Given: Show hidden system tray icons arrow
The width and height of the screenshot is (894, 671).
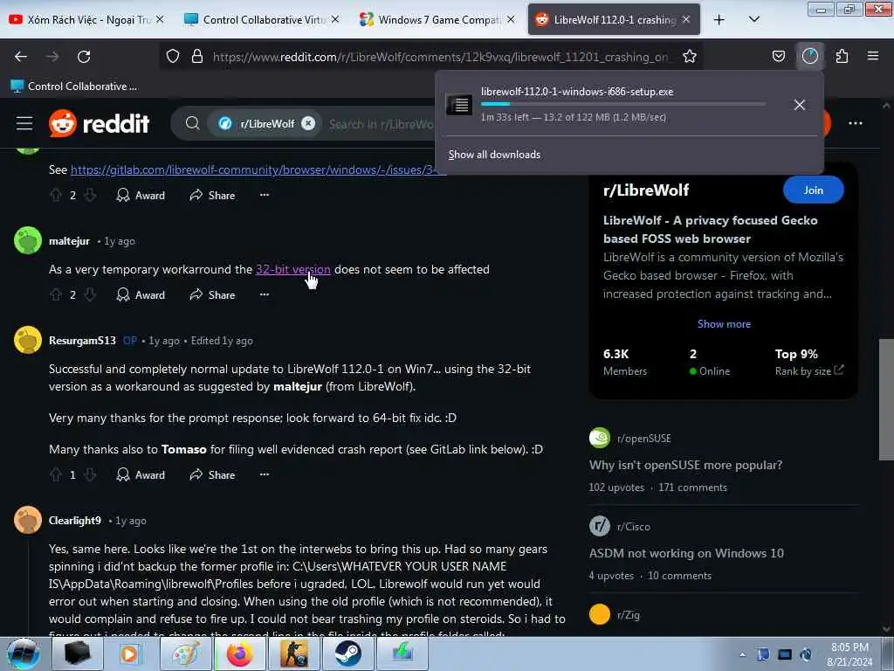Looking at the screenshot, I should pos(742,654).
